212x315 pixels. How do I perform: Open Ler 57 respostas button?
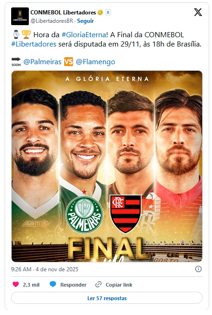(107, 298)
